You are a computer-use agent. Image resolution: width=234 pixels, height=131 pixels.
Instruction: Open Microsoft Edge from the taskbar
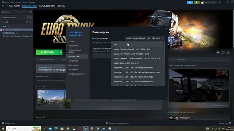pos(56,128)
